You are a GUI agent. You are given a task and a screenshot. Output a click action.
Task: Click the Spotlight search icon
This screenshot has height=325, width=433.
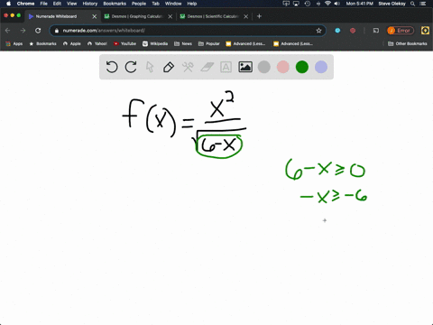point(413,4)
